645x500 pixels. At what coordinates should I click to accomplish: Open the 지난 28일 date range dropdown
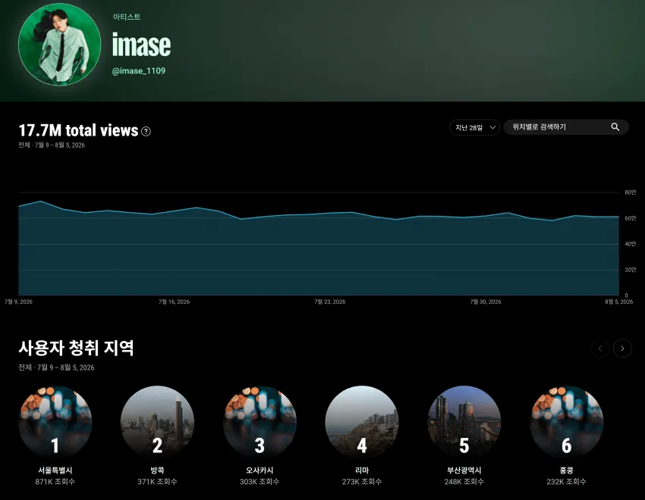pyautogui.click(x=474, y=127)
